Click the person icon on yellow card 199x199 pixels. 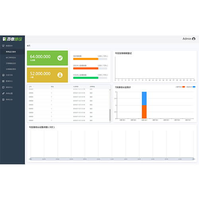pos(60,75)
